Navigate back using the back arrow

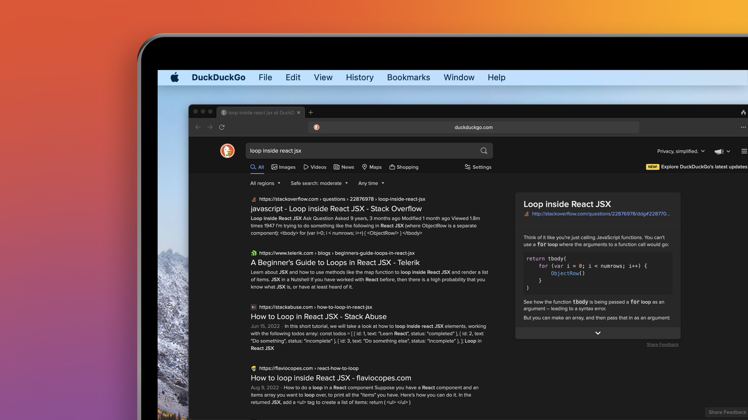tap(198, 127)
